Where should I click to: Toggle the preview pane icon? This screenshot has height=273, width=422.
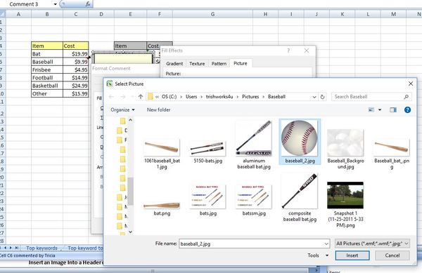coord(393,109)
